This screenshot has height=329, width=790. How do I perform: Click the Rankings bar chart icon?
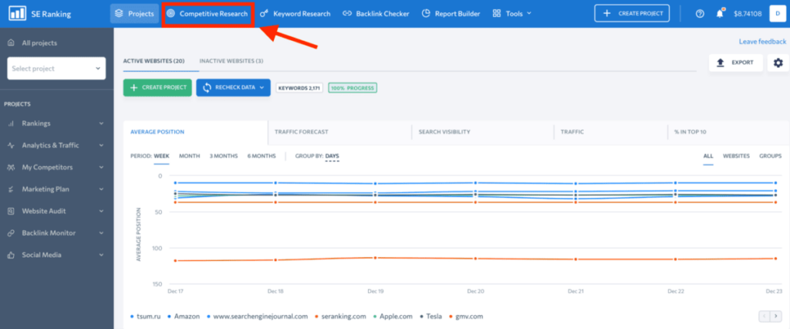11,124
